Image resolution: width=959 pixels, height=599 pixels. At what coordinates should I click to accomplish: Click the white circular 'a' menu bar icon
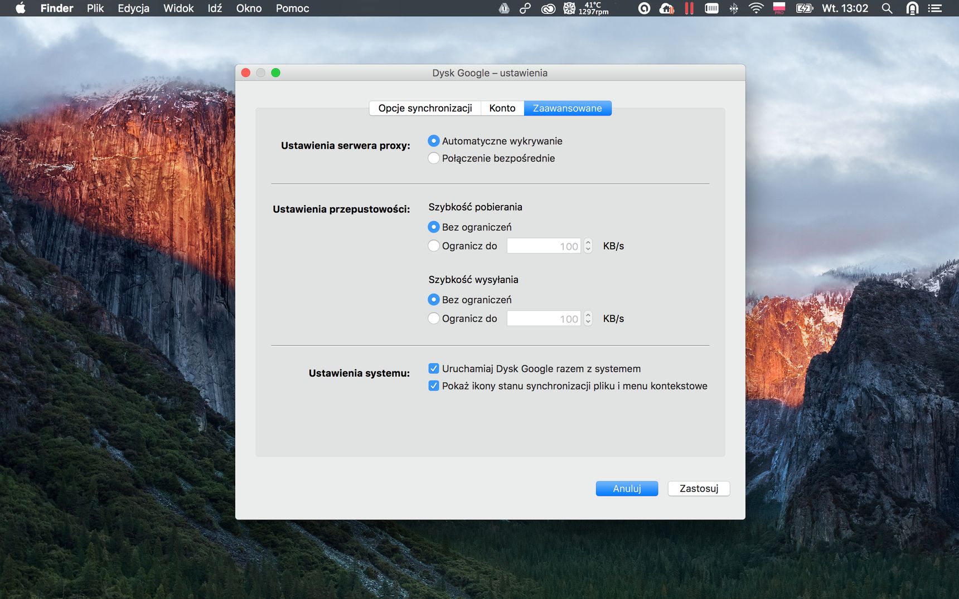coord(644,8)
